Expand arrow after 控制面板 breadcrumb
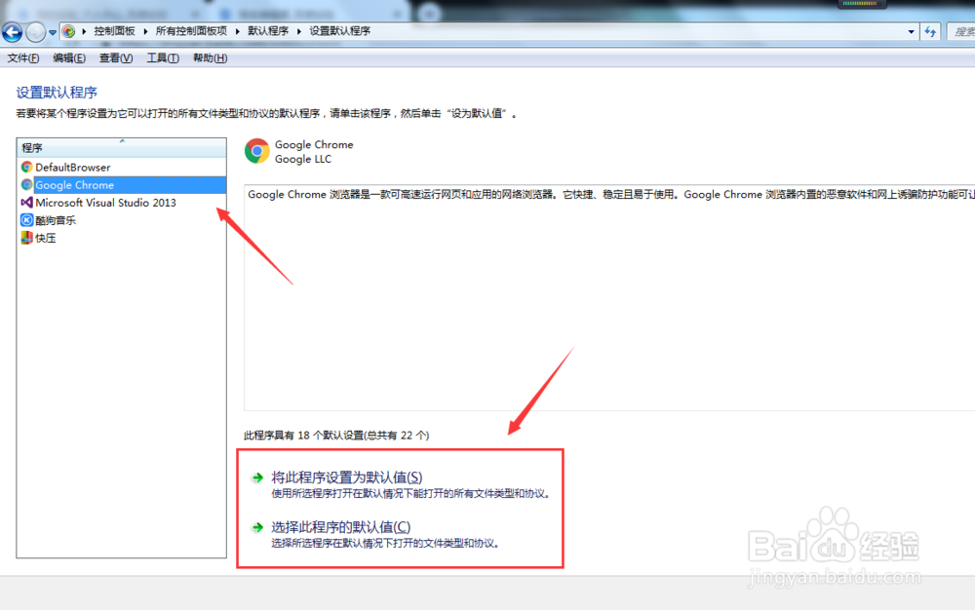Image resolution: width=975 pixels, height=610 pixels. pyautogui.click(x=145, y=31)
